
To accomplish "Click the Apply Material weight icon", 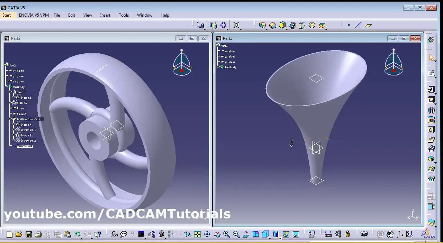I will pos(347,234).
